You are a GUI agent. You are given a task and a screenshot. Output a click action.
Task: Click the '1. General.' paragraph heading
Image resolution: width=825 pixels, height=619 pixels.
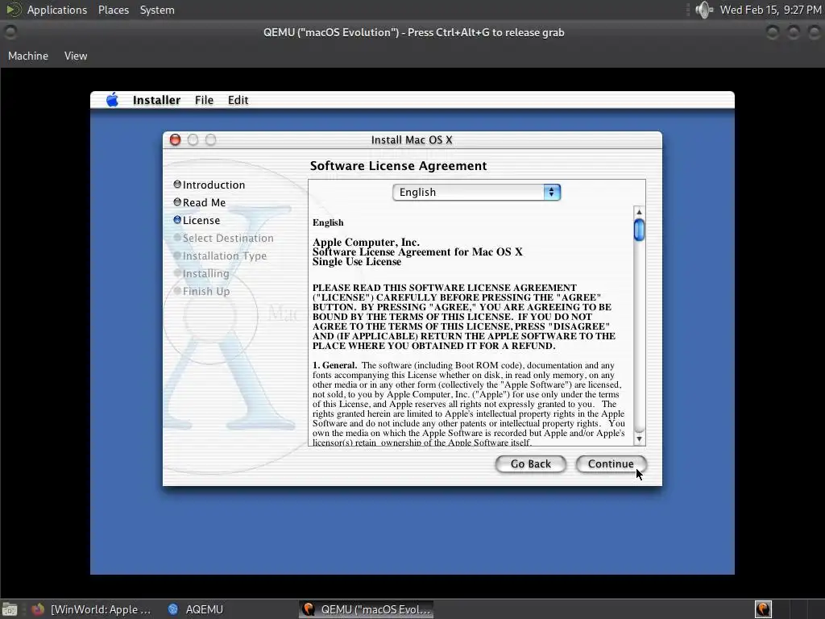tap(334, 365)
